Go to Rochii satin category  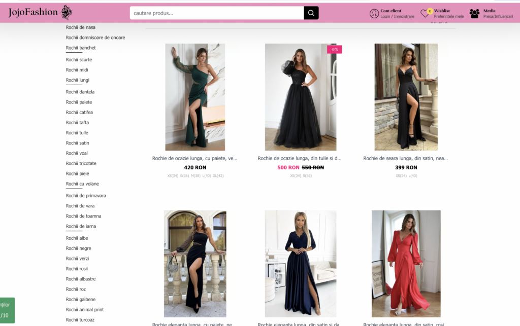click(x=77, y=143)
